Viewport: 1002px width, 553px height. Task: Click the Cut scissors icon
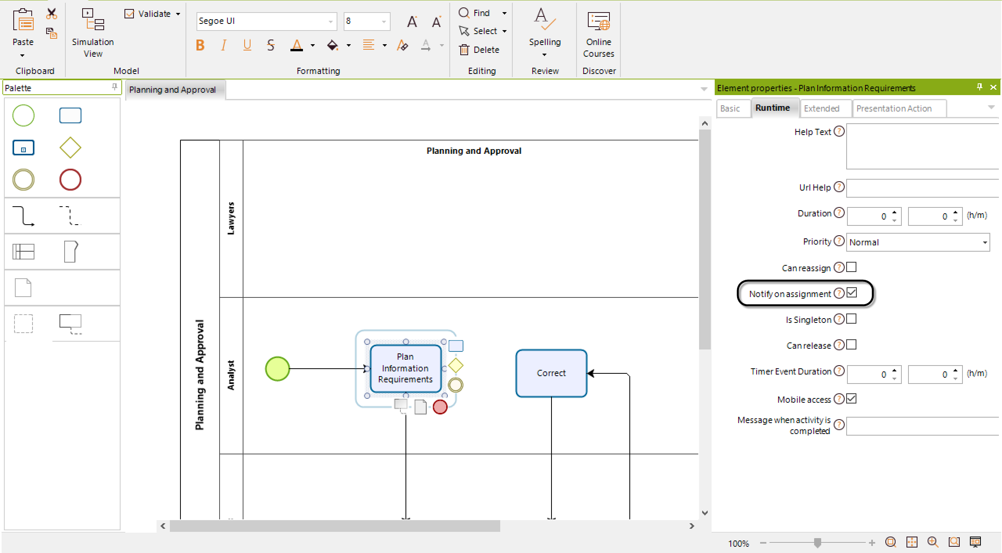[x=51, y=14]
